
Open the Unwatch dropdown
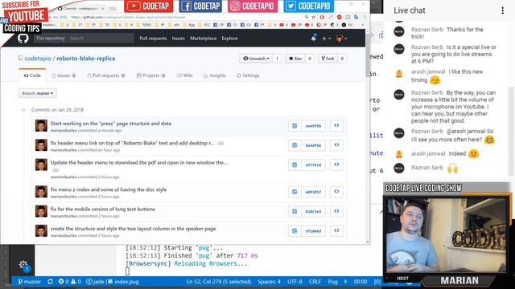pos(256,59)
